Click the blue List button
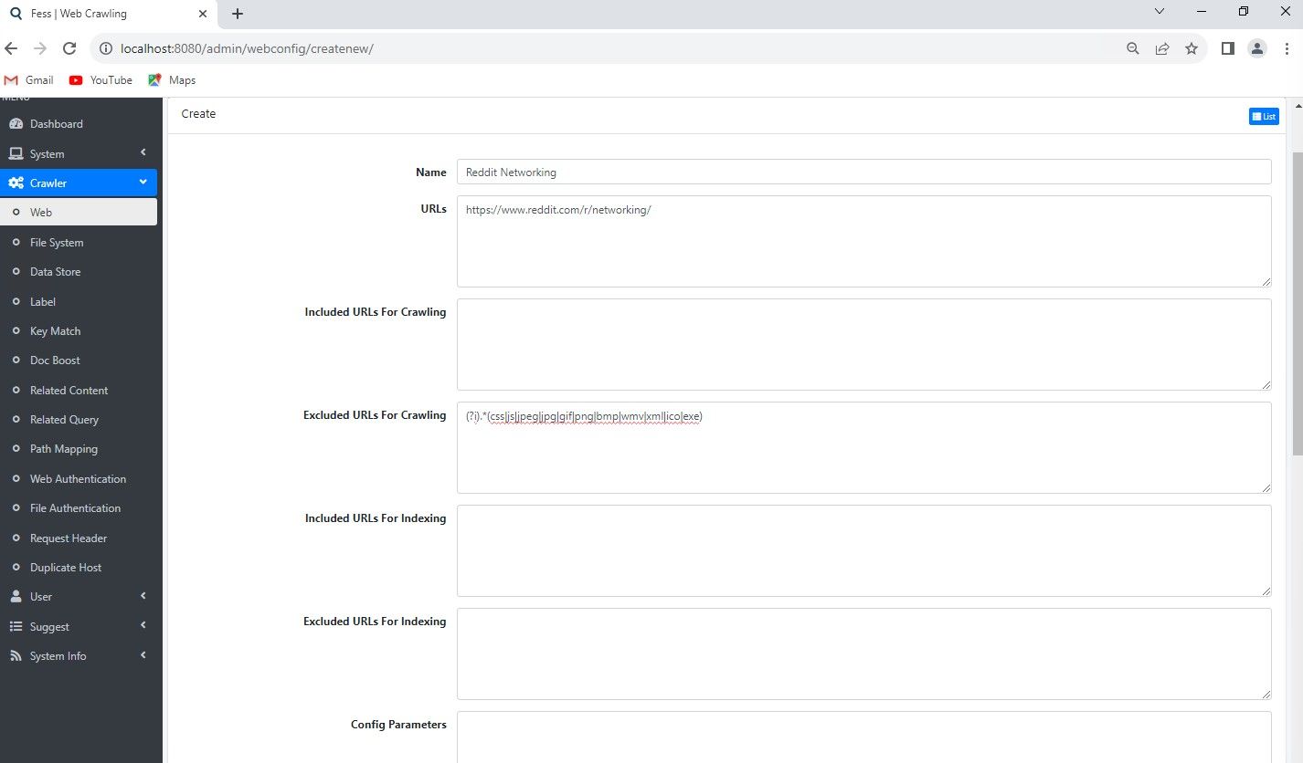1303x763 pixels. click(x=1264, y=116)
